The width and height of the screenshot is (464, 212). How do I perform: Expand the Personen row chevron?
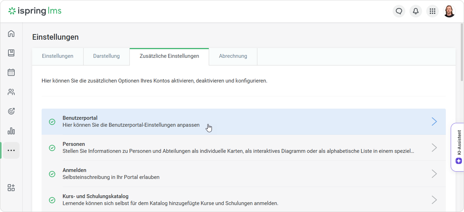[x=434, y=148]
